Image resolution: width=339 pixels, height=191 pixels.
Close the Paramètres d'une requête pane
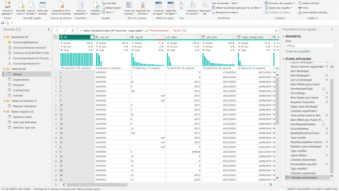click(x=332, y=29)
